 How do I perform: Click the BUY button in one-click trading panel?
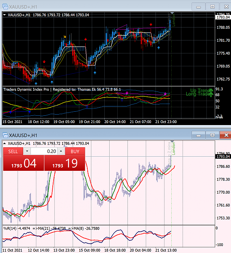[75, 151]
